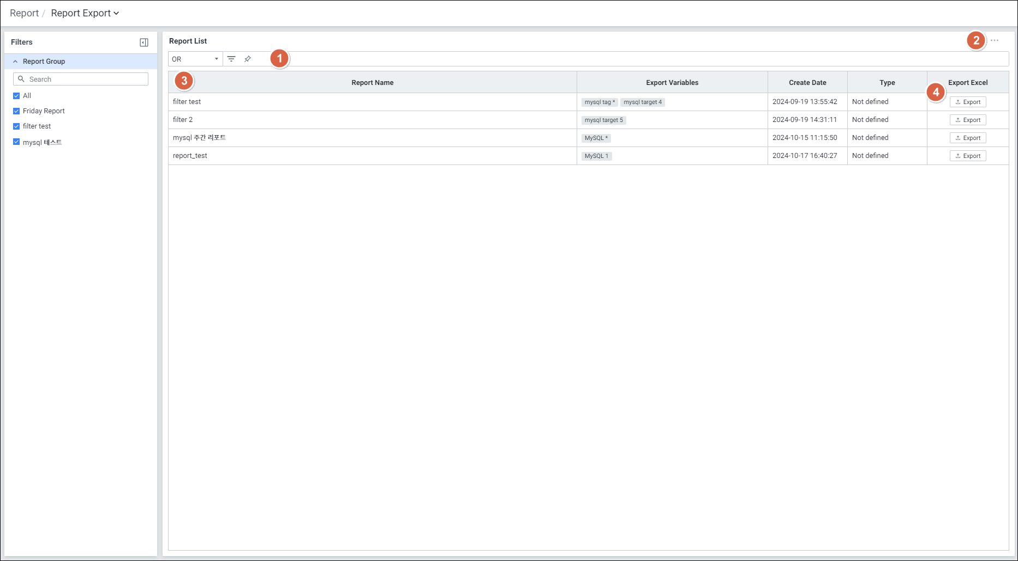Go to Report in breadcrumb
1018x561 pixels.
click(x=24, y=13)
